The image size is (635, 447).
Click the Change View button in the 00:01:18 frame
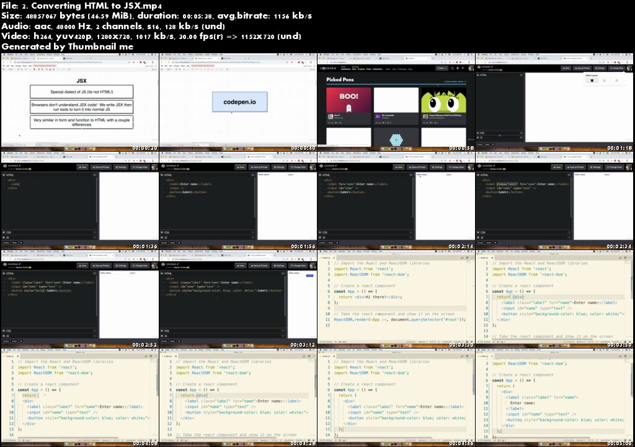(x=616, y=67)
